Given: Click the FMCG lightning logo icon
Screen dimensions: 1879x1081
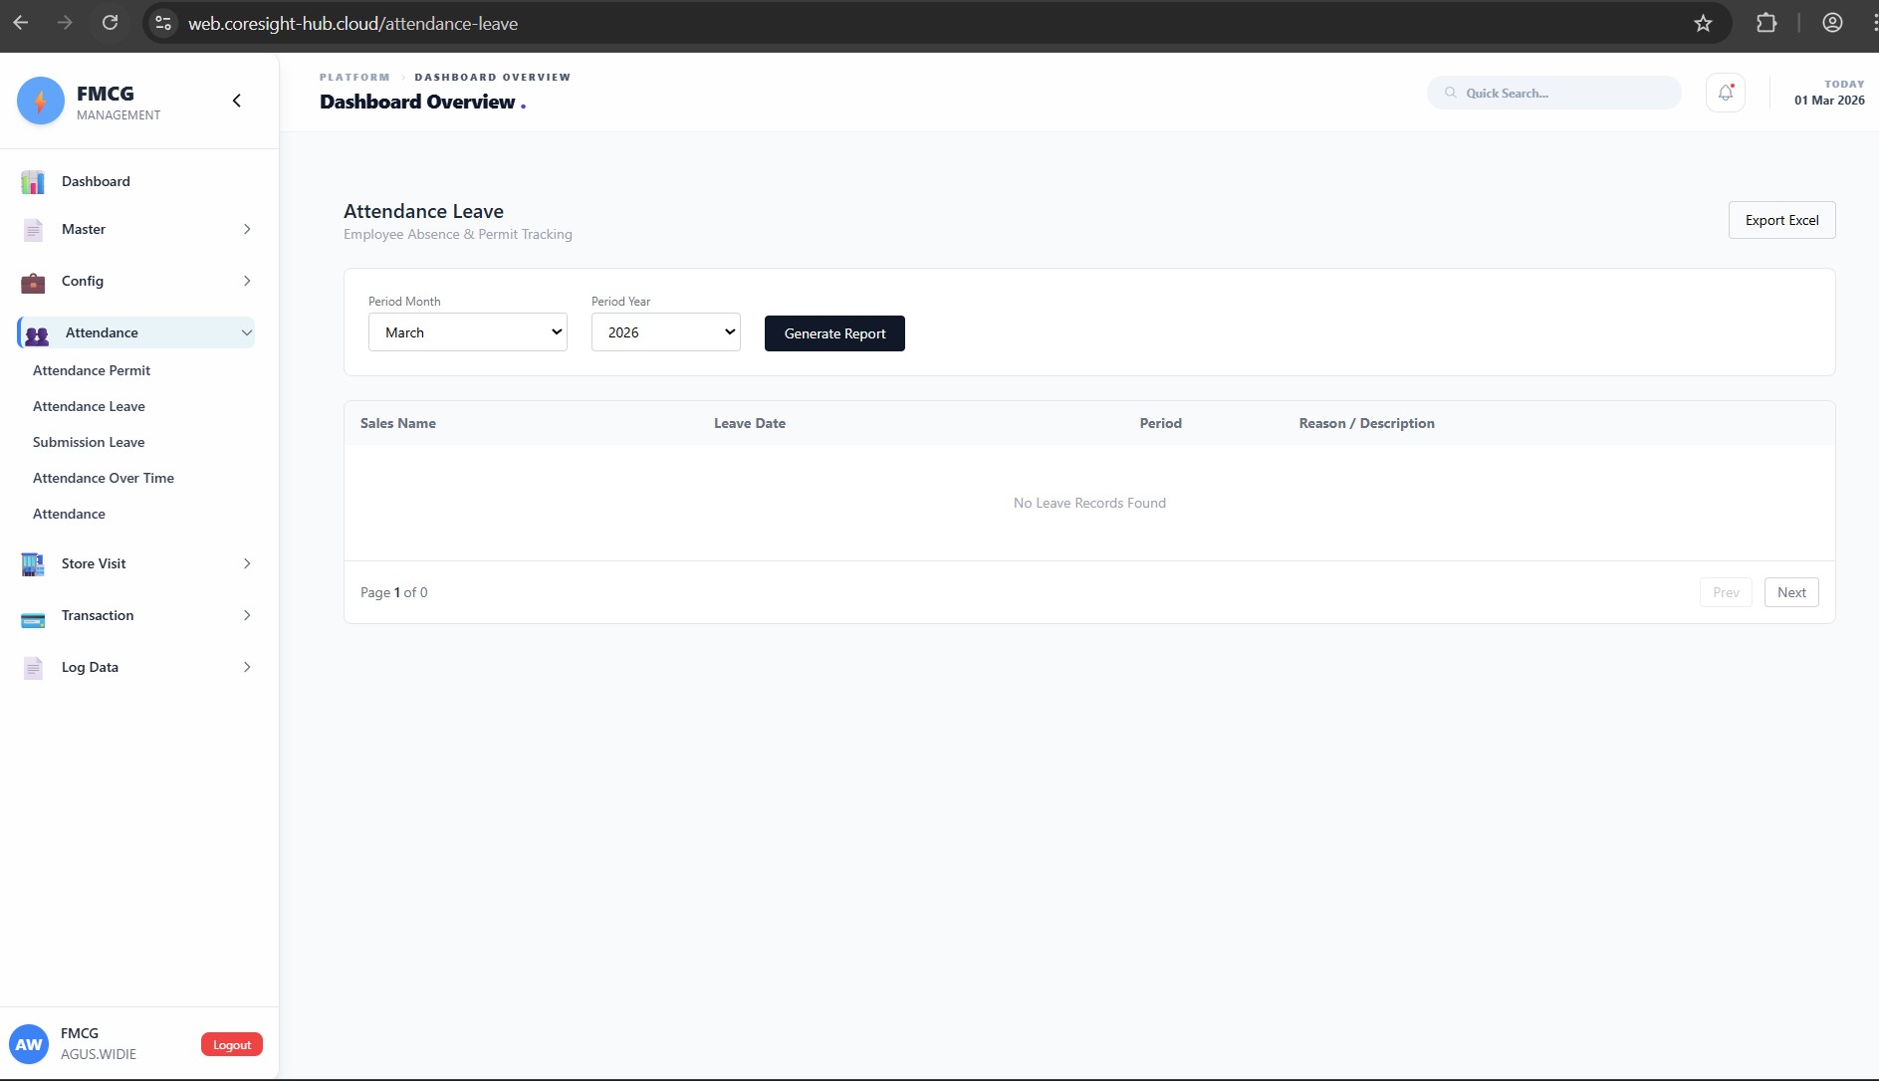Looking at the screenshot, I should click(41, 101).
